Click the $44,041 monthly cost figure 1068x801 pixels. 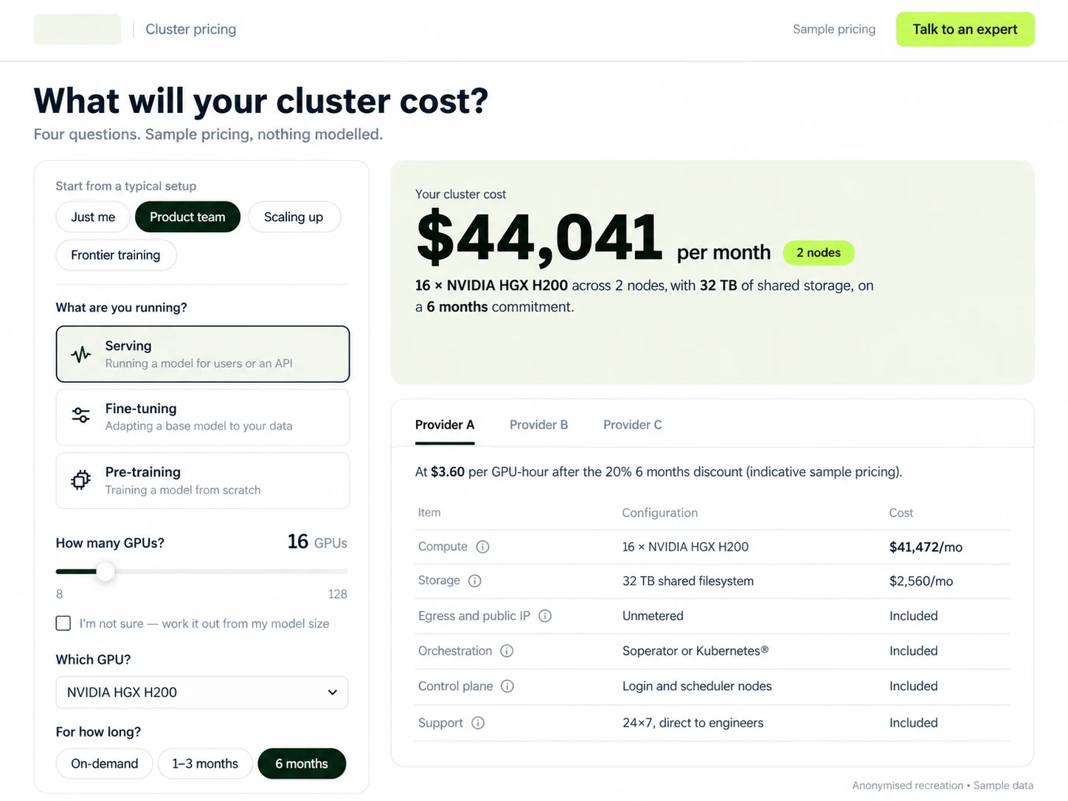pos(540,237)
